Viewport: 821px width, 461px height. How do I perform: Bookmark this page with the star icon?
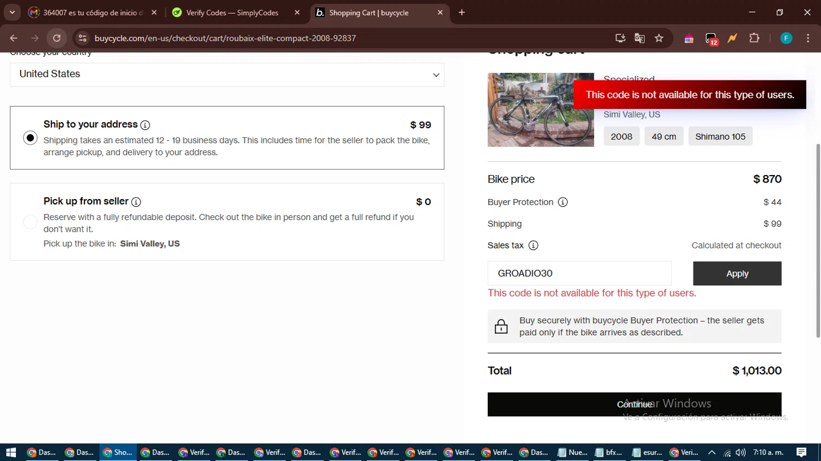659,38
